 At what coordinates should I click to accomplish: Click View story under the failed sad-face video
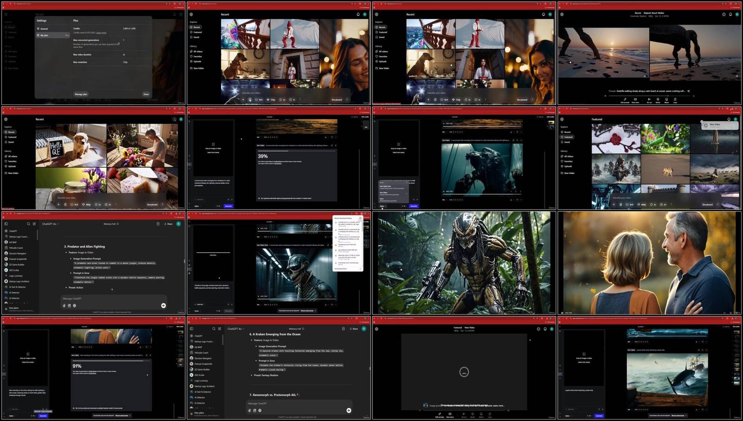coord(450,414)
